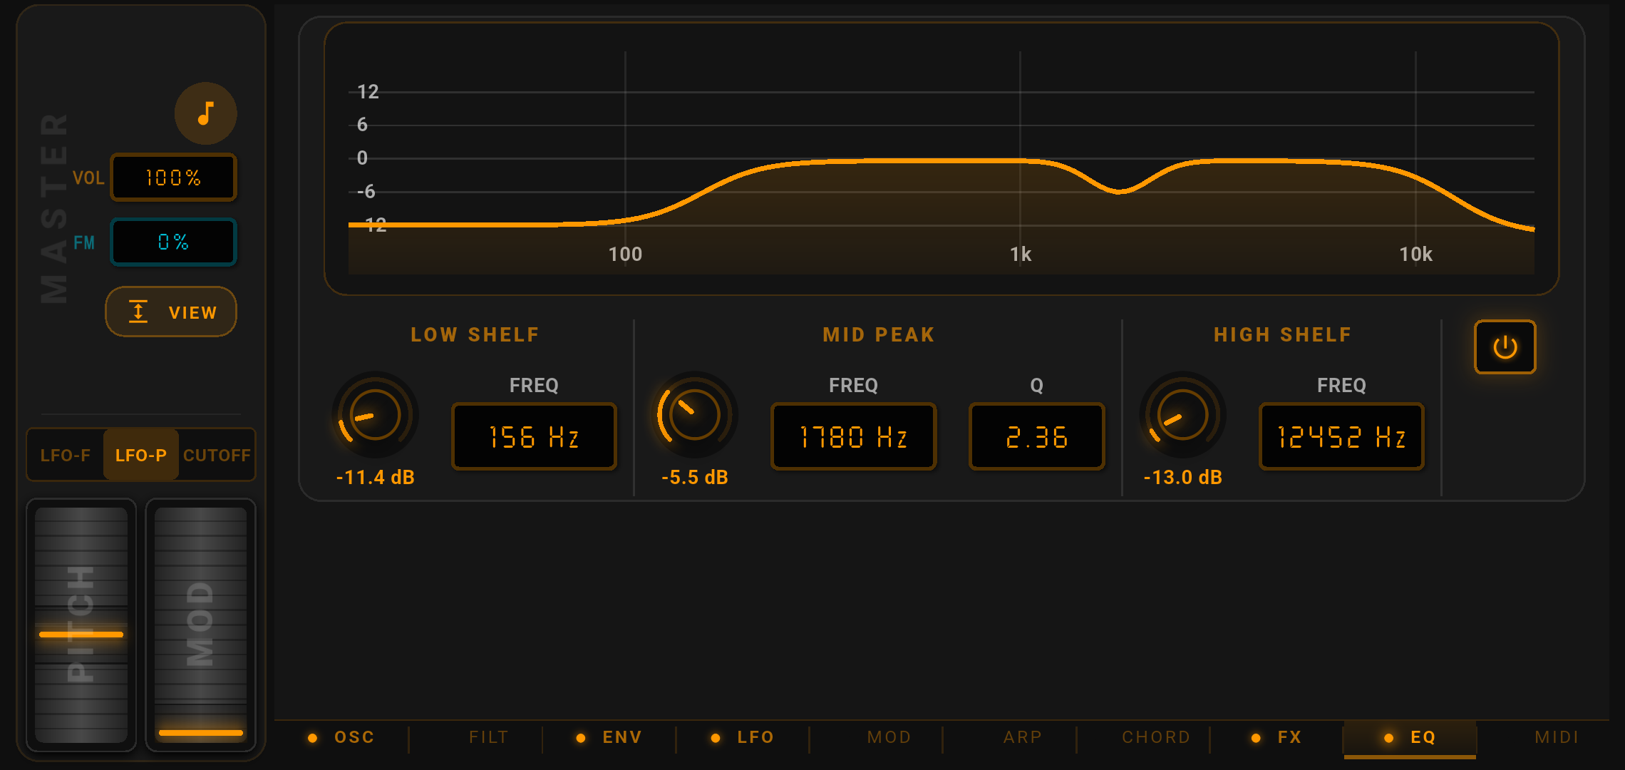The height and width of the screenshot is (770, 1625).
Task: Switch to the MIDI tab
Action: pyautogui.click(x=1557, y=737)
